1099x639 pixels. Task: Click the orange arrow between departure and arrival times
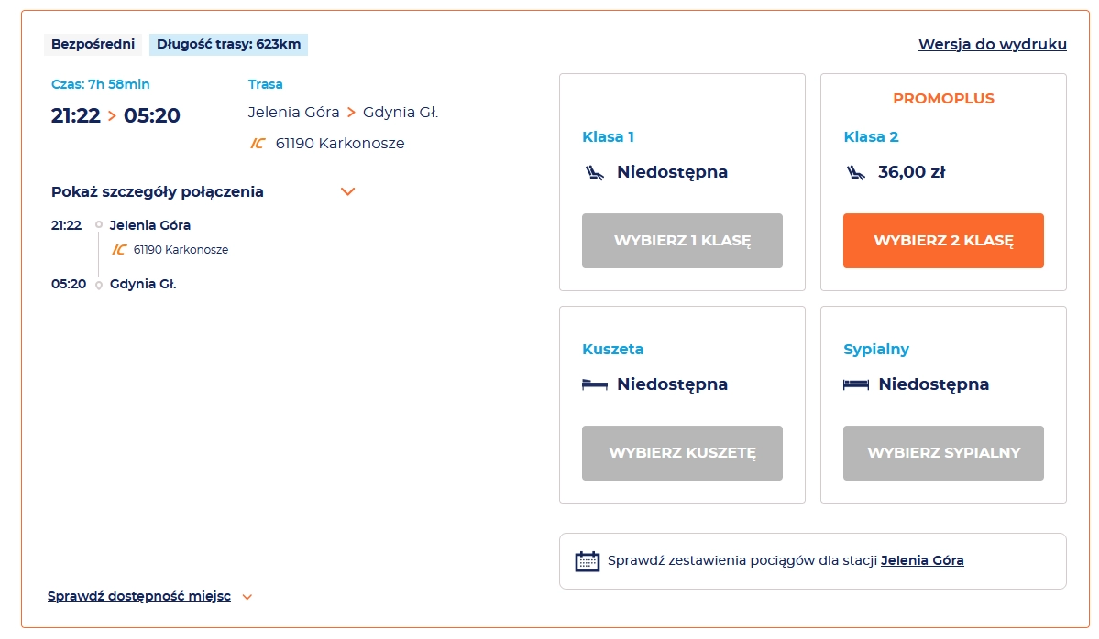(x=112, y=116)
